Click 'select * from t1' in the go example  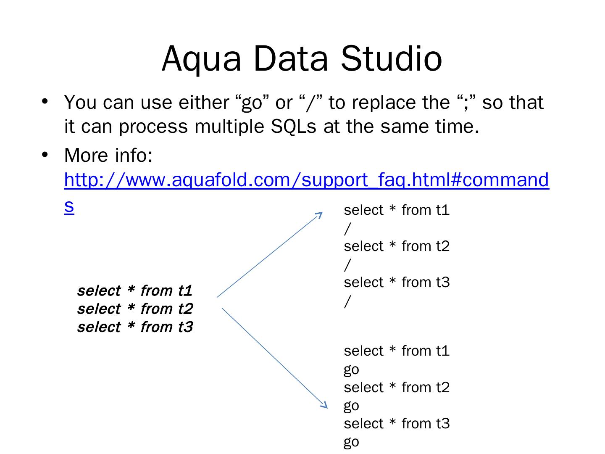point(397,351)
